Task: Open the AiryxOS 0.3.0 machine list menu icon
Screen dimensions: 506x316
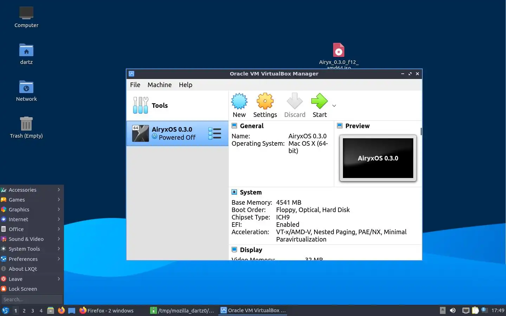Action: click(x=215, y=133)
